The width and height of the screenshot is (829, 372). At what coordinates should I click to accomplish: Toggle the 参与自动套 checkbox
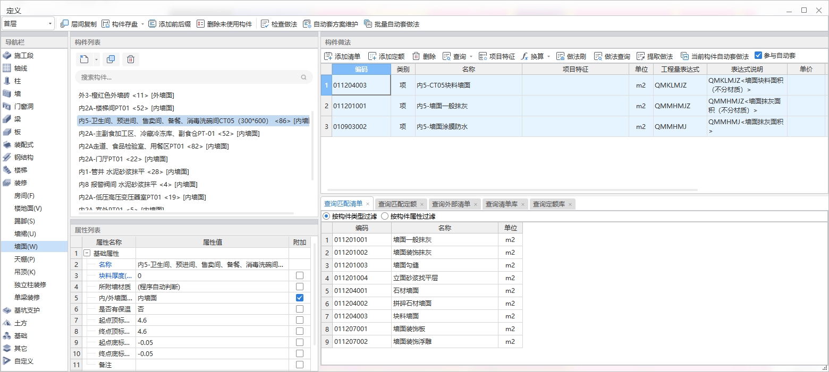tap(758, 55)
